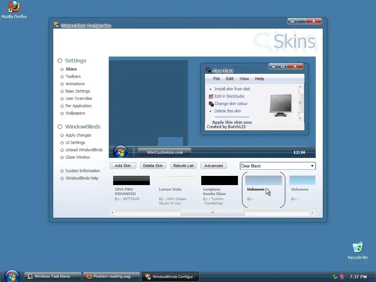The width and height of the screenshot is (376, 282).
Task: Select the UI Settings option
Action: point(73,143)
